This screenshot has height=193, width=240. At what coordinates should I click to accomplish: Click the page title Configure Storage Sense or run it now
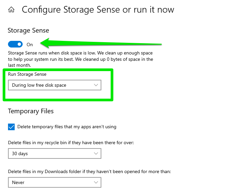[98, 10]
